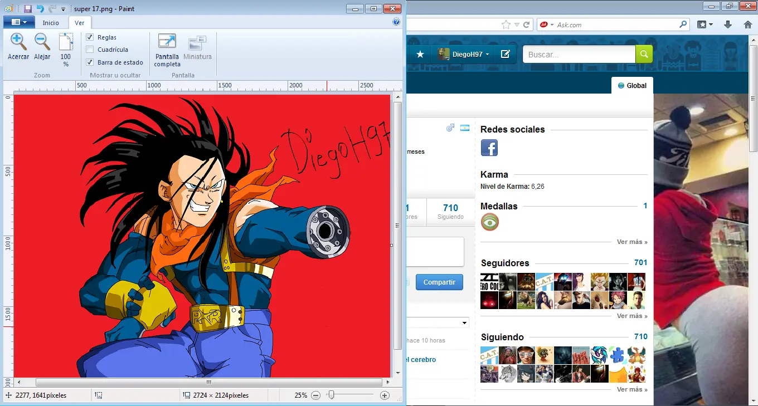Click the 710 count in Siguiendo heading
Viewport: 758px width, 406px height.
point(641,336)
